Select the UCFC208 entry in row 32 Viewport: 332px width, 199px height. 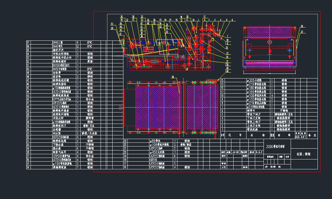(61, 137)
